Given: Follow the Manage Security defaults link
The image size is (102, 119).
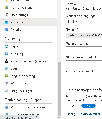Looking at the screenshot, I should (x=83, y=114).
